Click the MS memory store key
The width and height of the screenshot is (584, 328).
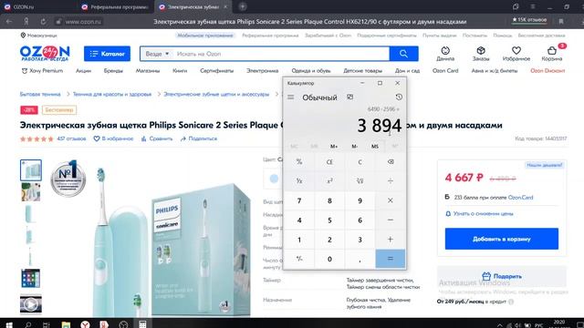(375, 147)
